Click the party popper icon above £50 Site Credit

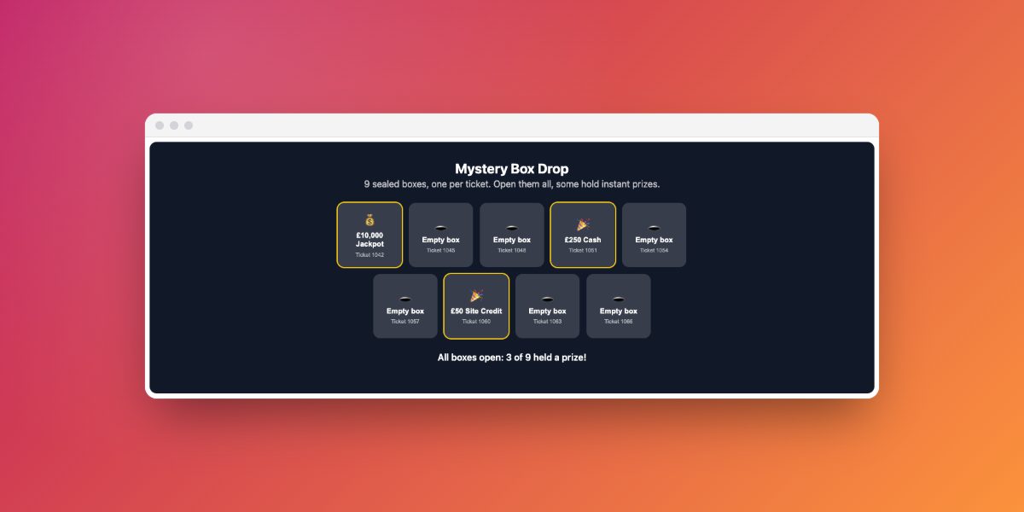coord(476,295)
